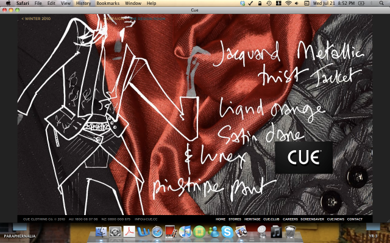Image resolution: width=390 pixels, height=243 pixels.
Task: Visit the CUE.CLUB footer link
Action: 271,219
